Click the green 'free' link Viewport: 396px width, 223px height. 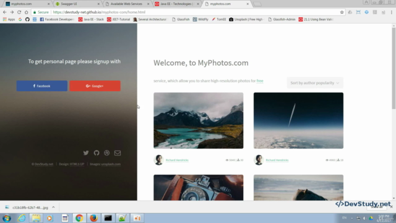coord(260,81)
